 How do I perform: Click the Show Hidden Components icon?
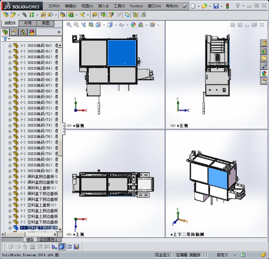tap(63, 15)
